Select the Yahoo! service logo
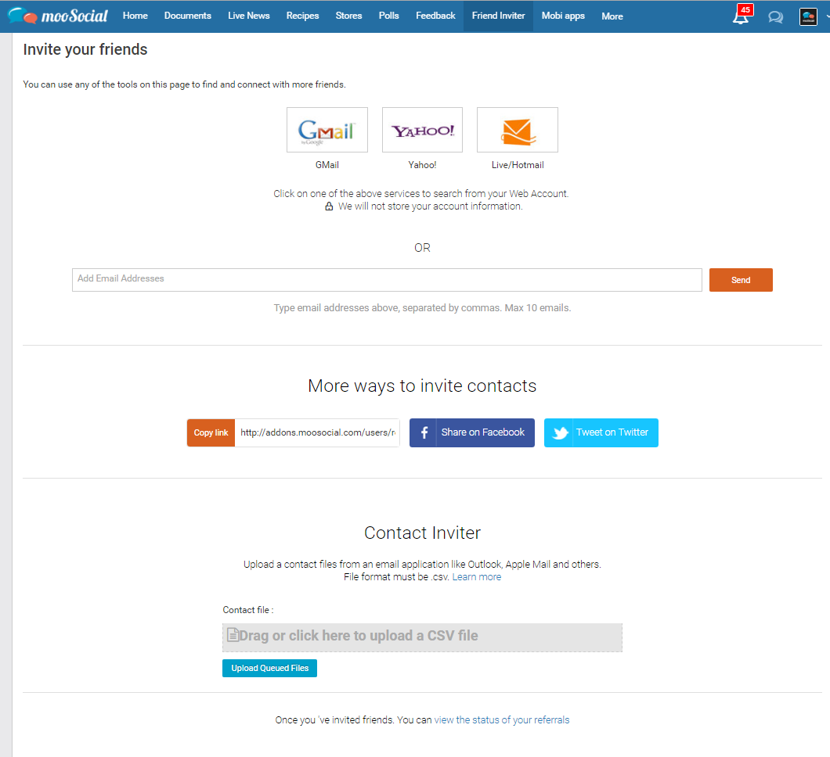The width and height of the screenshot is (830, 757). [422, 130]
